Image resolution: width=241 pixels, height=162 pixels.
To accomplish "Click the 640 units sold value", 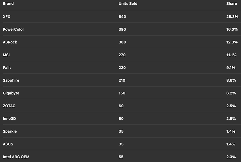I will point(122,17).
